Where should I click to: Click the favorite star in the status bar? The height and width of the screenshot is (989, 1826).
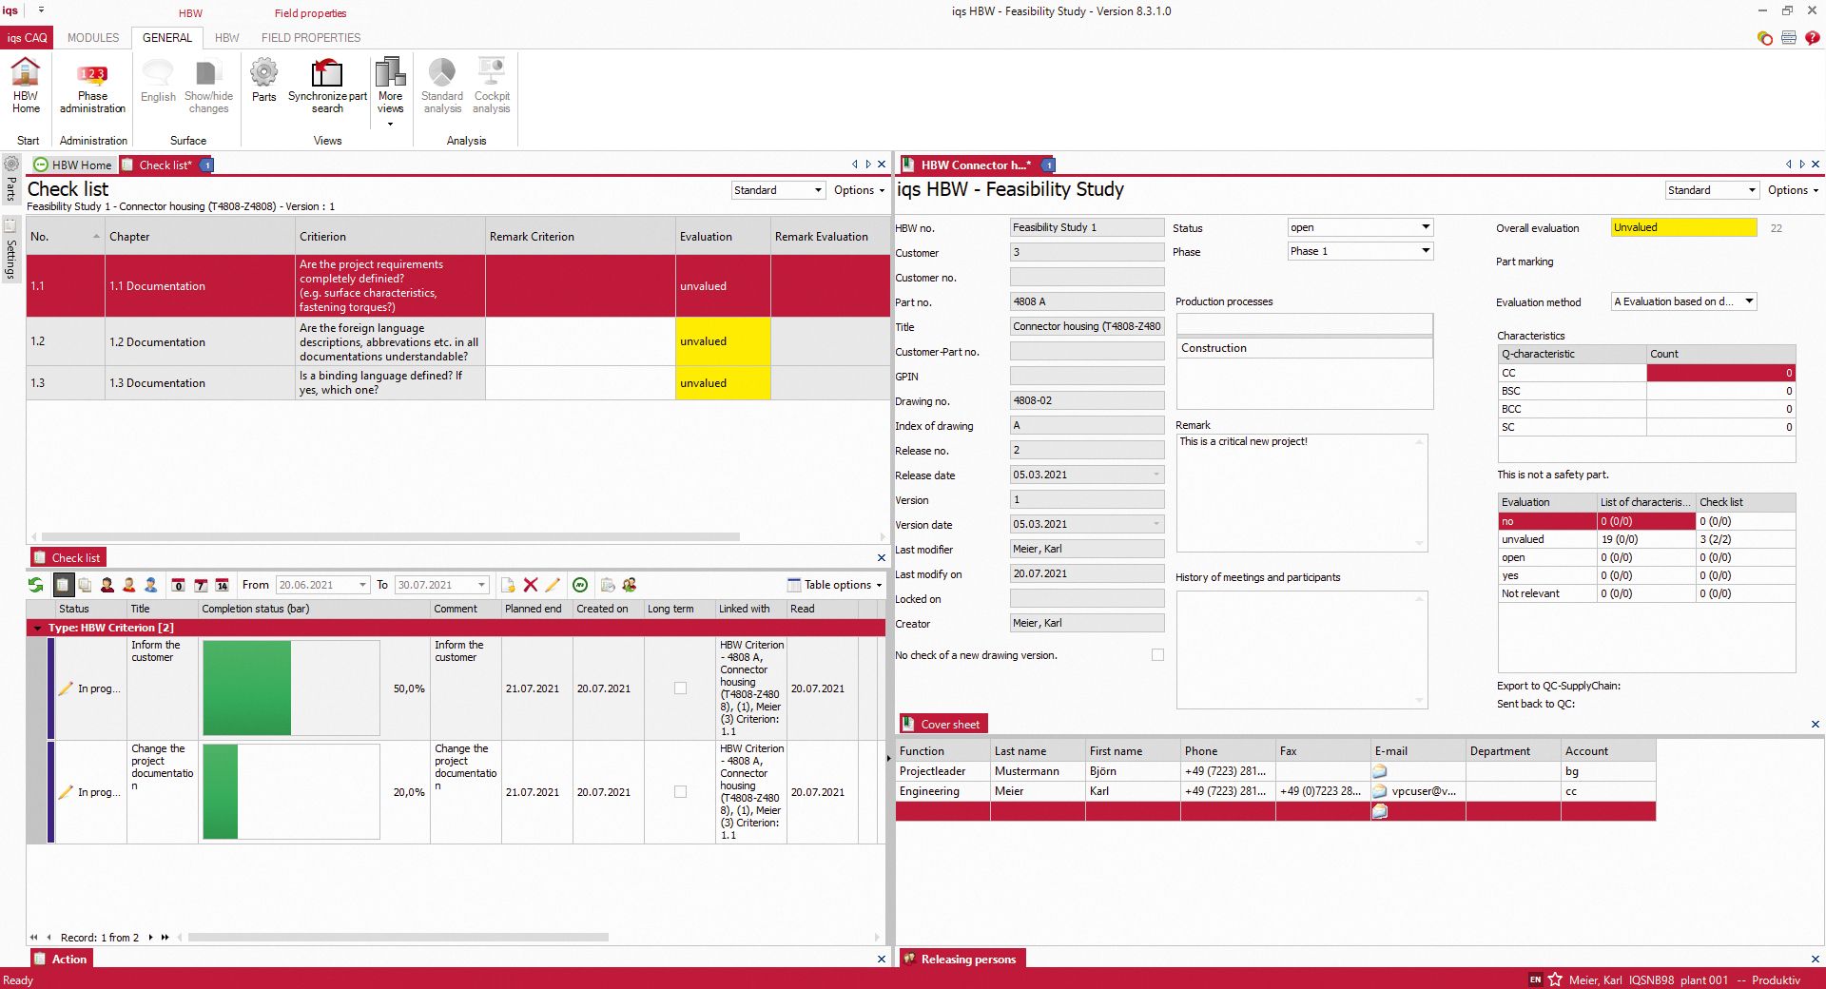1555,979
